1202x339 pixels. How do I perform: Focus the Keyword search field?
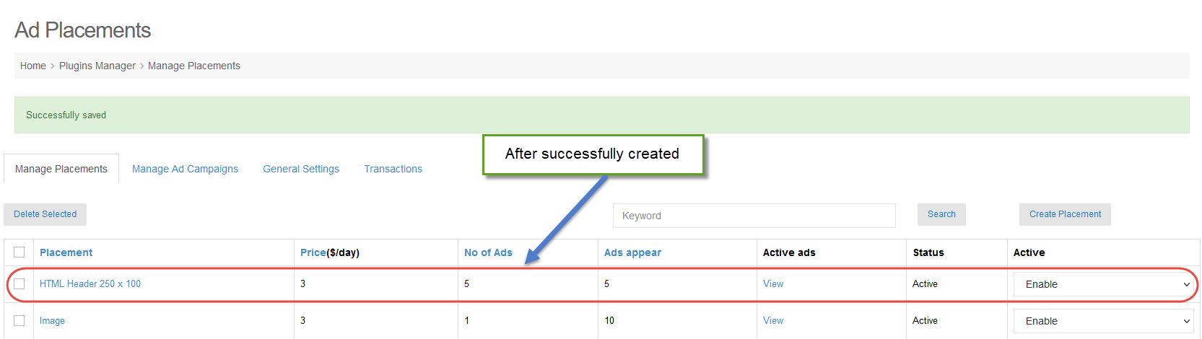754,216
